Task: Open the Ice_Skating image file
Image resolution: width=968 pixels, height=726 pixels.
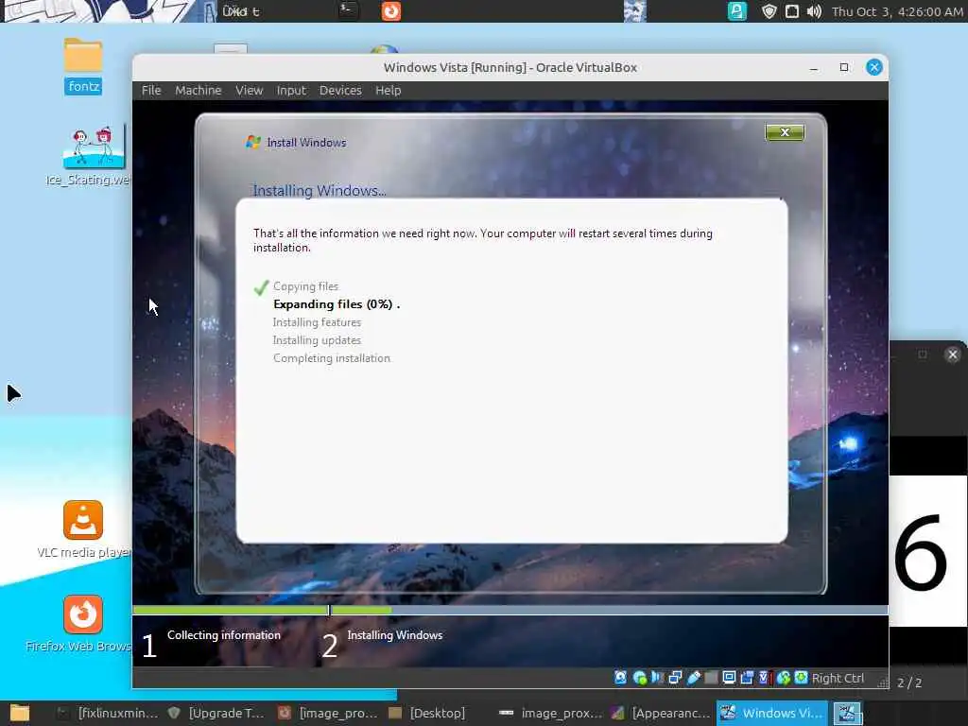Action: pyautogui.click(x=93, y=156)
